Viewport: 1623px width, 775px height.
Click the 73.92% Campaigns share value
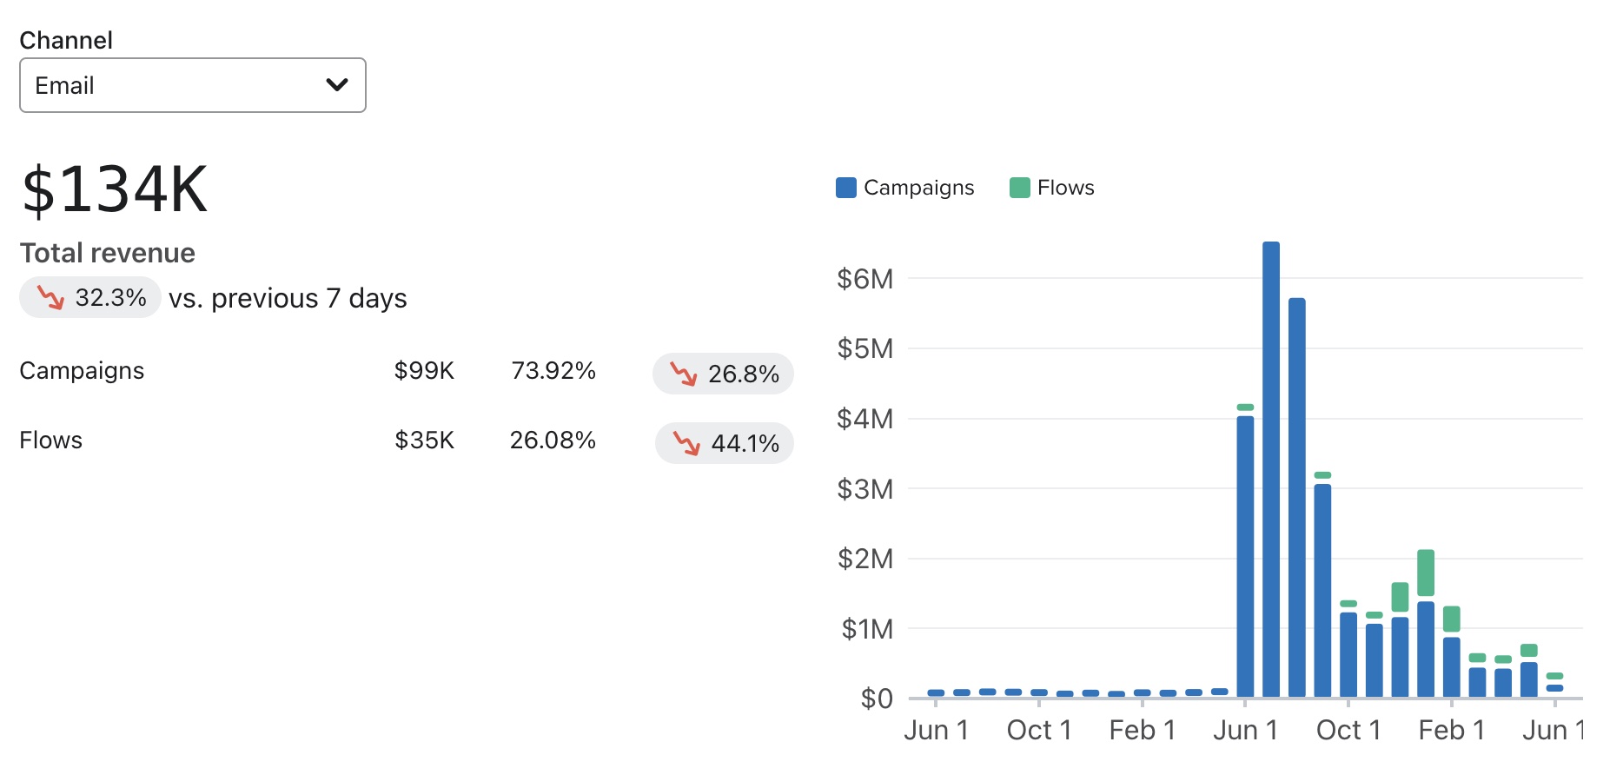coord(553,371)
